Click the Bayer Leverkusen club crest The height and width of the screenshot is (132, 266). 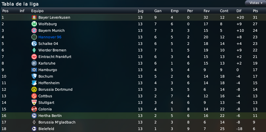34,17
